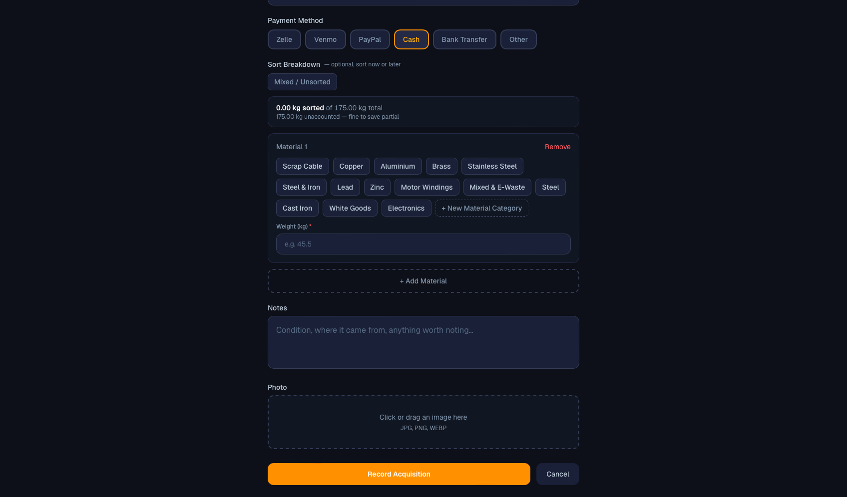
Task: Click the 'Payment Method' label
Action: coord(295,20)
